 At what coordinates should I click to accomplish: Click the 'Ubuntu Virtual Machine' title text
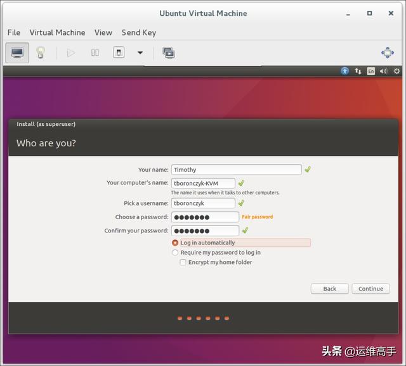click(x=203, y=13)
